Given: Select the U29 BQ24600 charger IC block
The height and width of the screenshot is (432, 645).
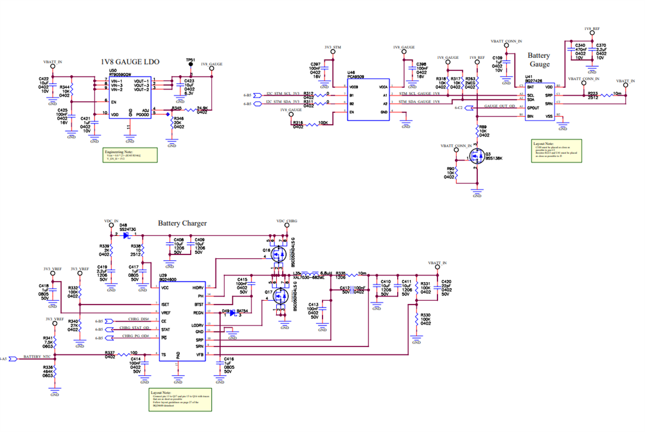Looking at the screenshot, I should [182, 322].
